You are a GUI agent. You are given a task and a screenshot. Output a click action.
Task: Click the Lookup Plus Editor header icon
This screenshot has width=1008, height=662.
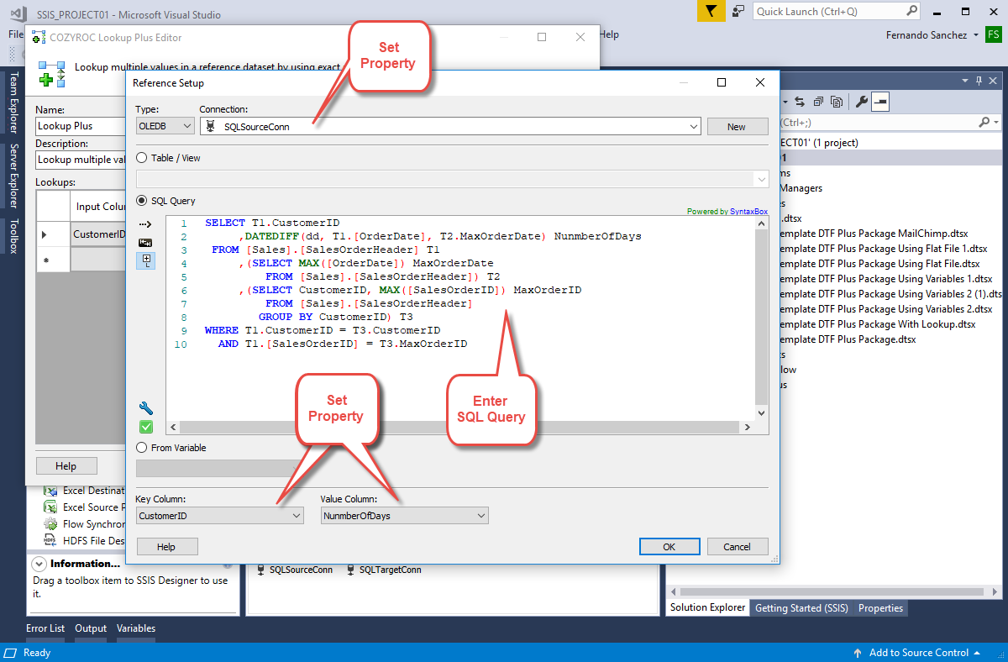tap(51, 73)
